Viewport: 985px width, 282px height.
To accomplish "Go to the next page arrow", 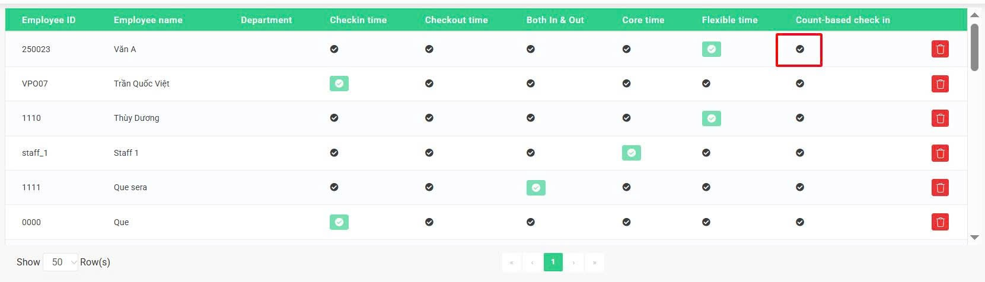I will pyautogui.click(x=573, y=262).
